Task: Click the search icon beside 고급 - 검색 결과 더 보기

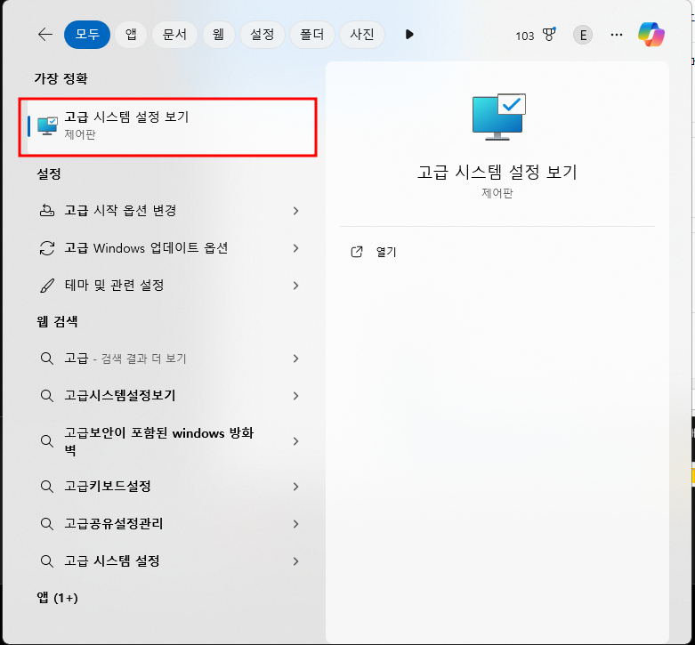Action: (x=47, y=358)
